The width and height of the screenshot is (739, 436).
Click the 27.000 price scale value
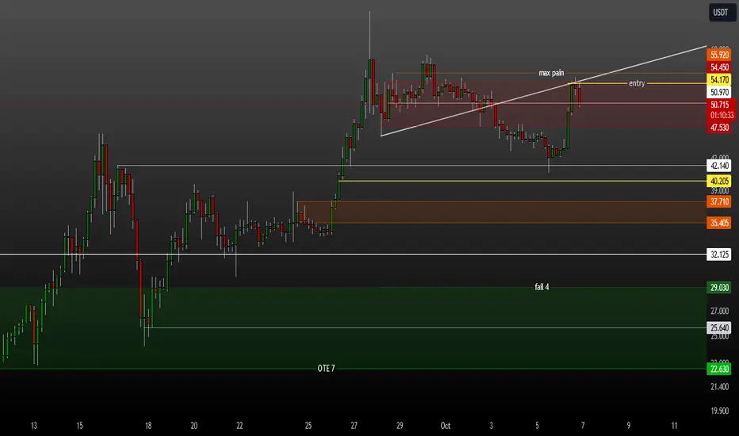pyautogui.click(x=719, y=311)
